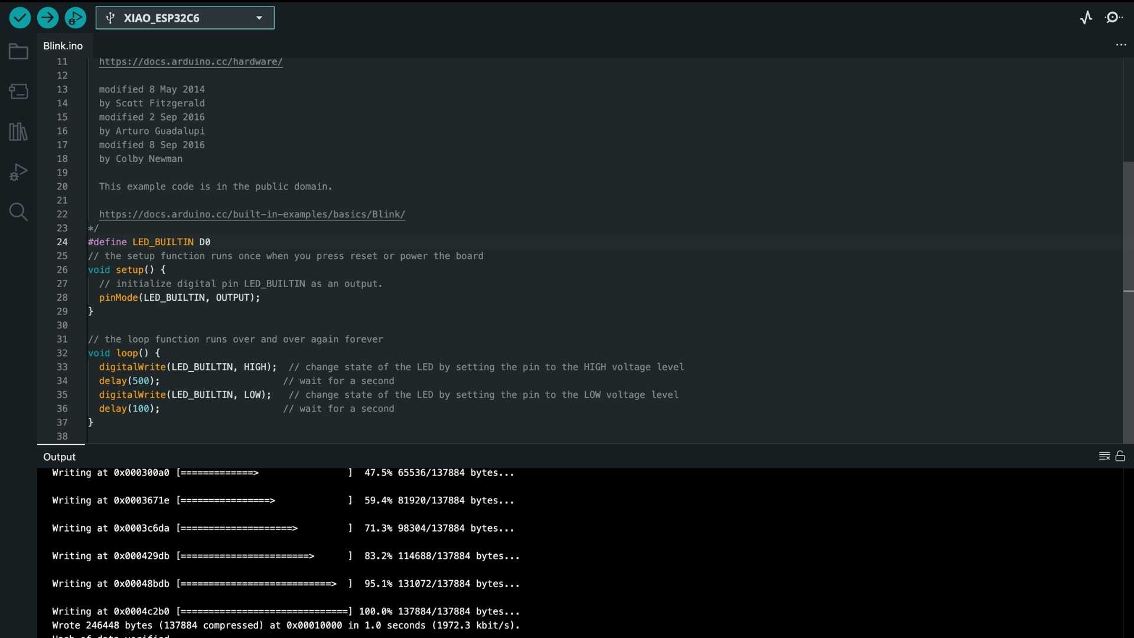Image resolution: width=1134 pixels, height=638 pixels.
Task: Open the Debug sidebar panel
Action: click(18, 172)
